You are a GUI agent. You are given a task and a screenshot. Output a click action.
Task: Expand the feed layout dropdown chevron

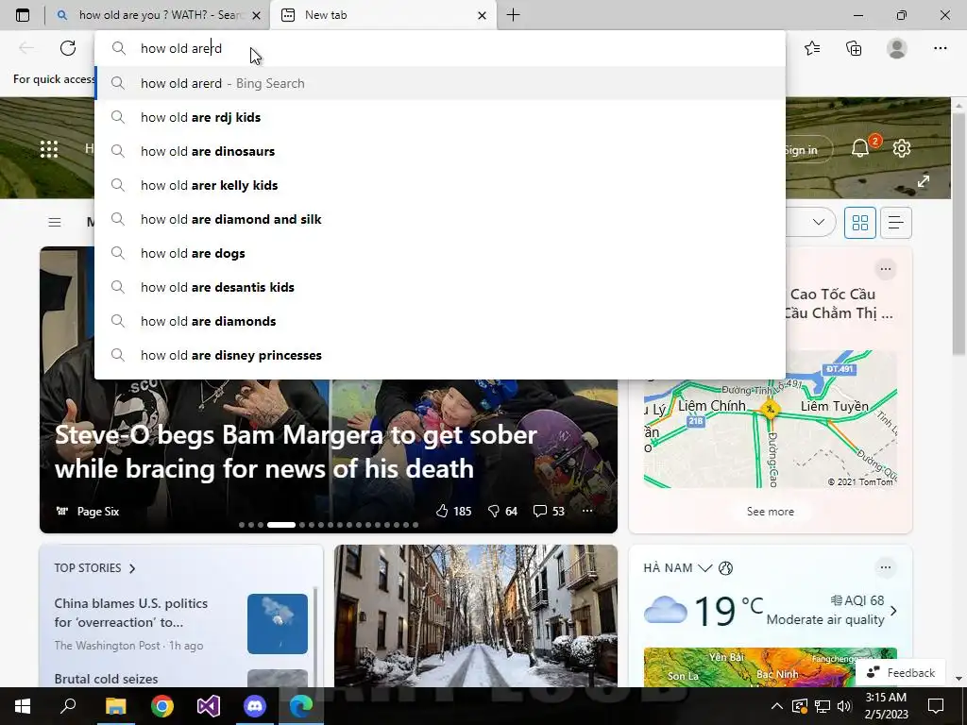point(819,222)
